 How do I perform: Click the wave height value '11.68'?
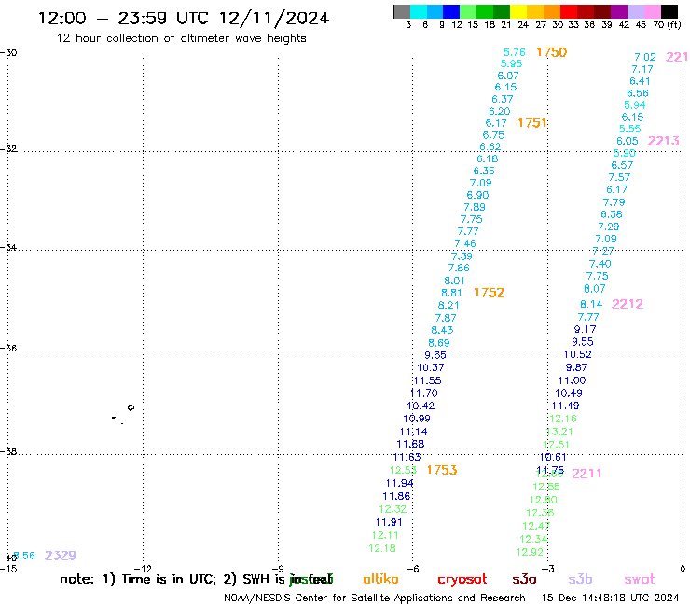tap(410, 444)
